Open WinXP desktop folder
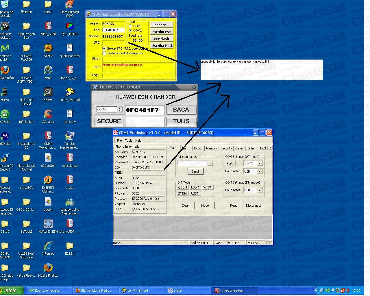370x296 pixels. pyautogui.click(x=48, y=5)
